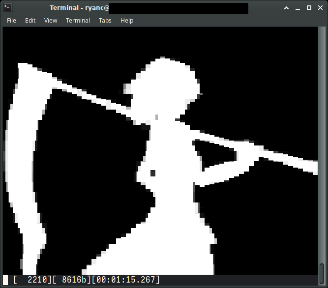Close the Terminal window
This screenshot has height=288, width=328.
coord(320,8)
